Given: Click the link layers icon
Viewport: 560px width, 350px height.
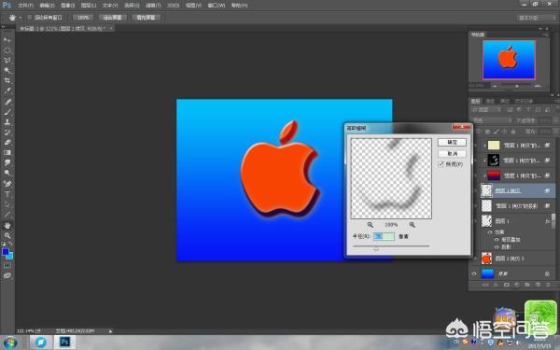Looking at the screenshot, I should (485, 285).
